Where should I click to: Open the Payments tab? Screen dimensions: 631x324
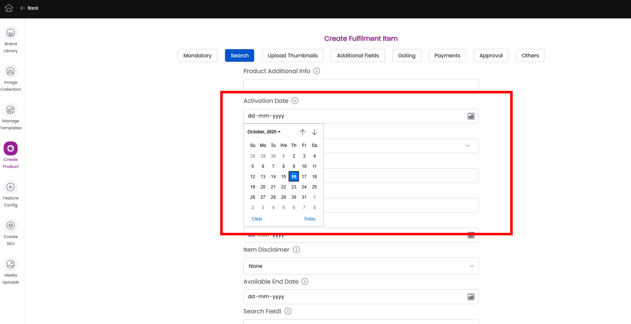pyautogui.click(x=447, y=55)
